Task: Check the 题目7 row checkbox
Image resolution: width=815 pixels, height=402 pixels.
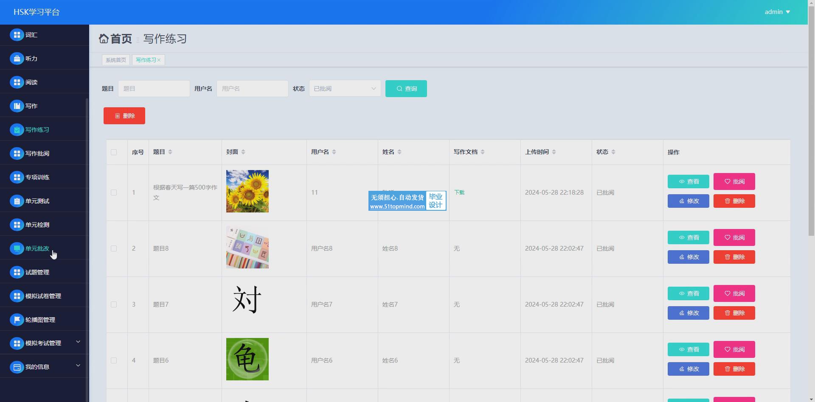Action: pyautogui.click(x=114, y=304)
